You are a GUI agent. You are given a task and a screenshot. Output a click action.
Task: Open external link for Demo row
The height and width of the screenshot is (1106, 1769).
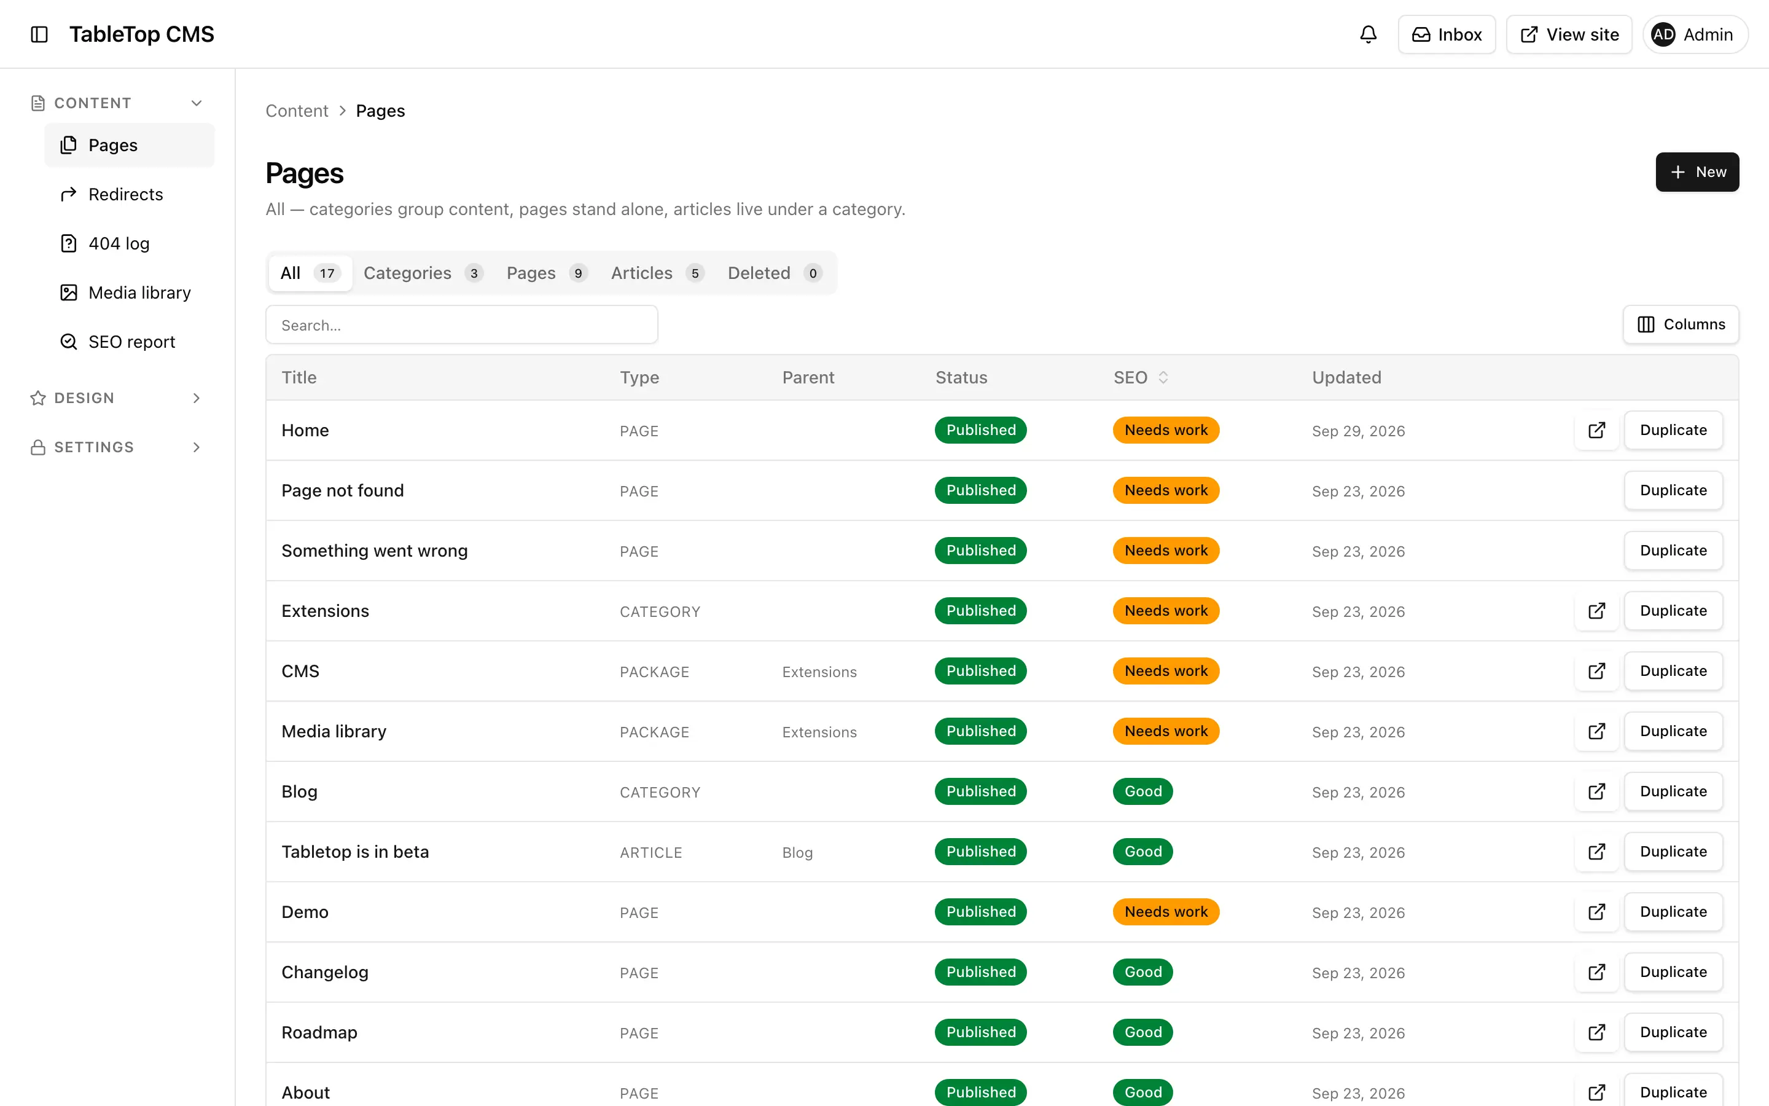click(x=1596, y=912)
